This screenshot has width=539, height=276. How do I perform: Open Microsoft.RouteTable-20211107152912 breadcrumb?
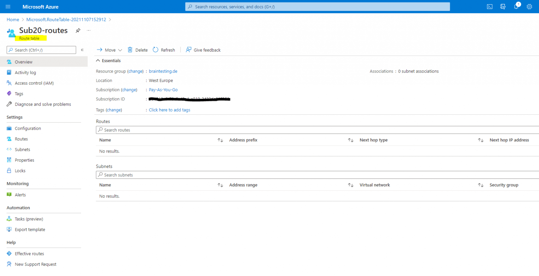66,19
